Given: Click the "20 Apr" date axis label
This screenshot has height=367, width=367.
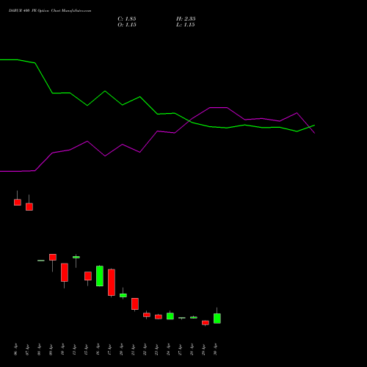Looking at the screenshot, I should (121, 349).
